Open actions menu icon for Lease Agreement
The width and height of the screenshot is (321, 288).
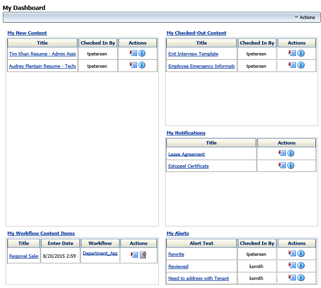click(x=282, y=153)
